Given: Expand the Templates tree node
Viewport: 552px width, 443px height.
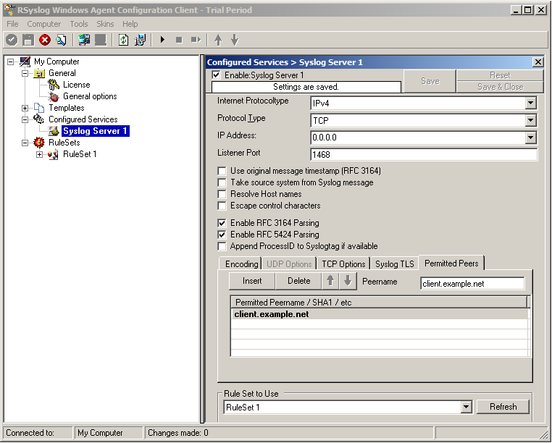Looking at the screenshot, I should (25, 108).
